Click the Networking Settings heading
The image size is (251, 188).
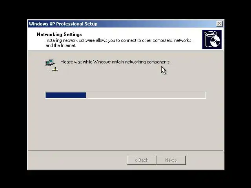(x=59, y=34)
